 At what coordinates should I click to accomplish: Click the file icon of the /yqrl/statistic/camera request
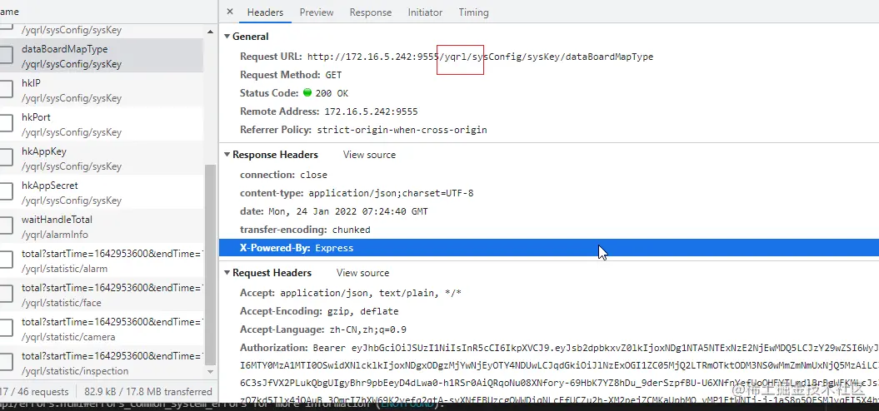[6, 328]
